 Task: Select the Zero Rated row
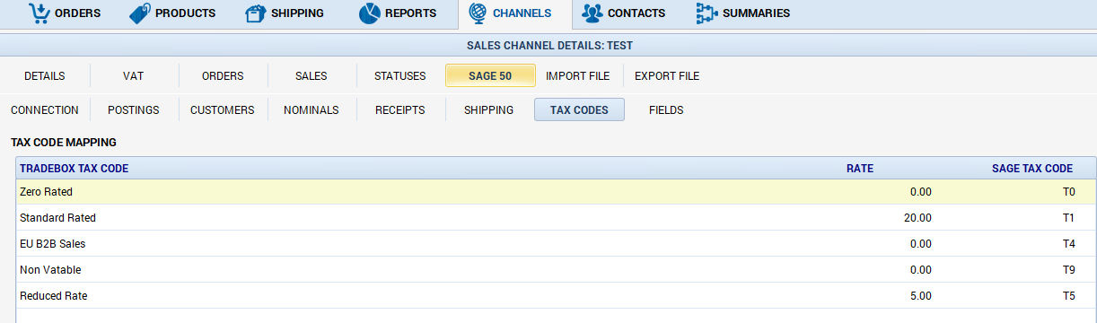tap(556, 192)
